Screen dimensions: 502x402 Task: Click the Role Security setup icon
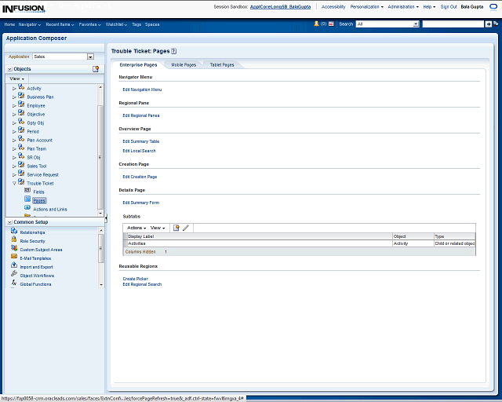point(14,241)
